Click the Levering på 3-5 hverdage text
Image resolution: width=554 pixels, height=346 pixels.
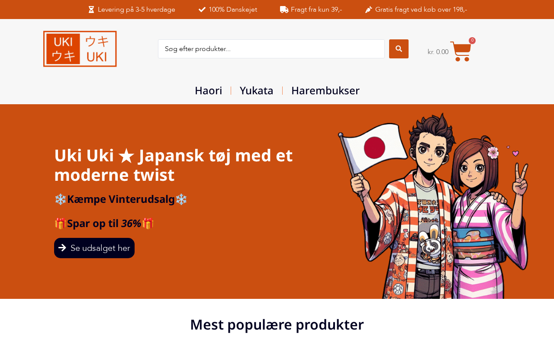136,10
